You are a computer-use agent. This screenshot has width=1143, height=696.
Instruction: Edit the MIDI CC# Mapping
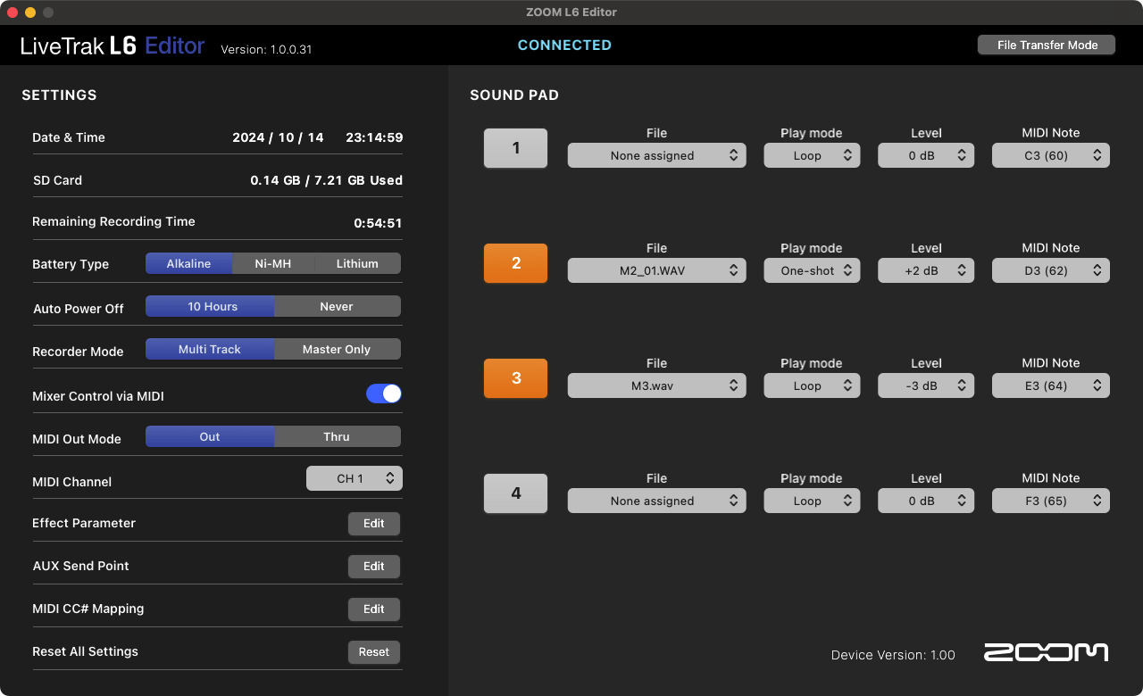tap(374, 609)
